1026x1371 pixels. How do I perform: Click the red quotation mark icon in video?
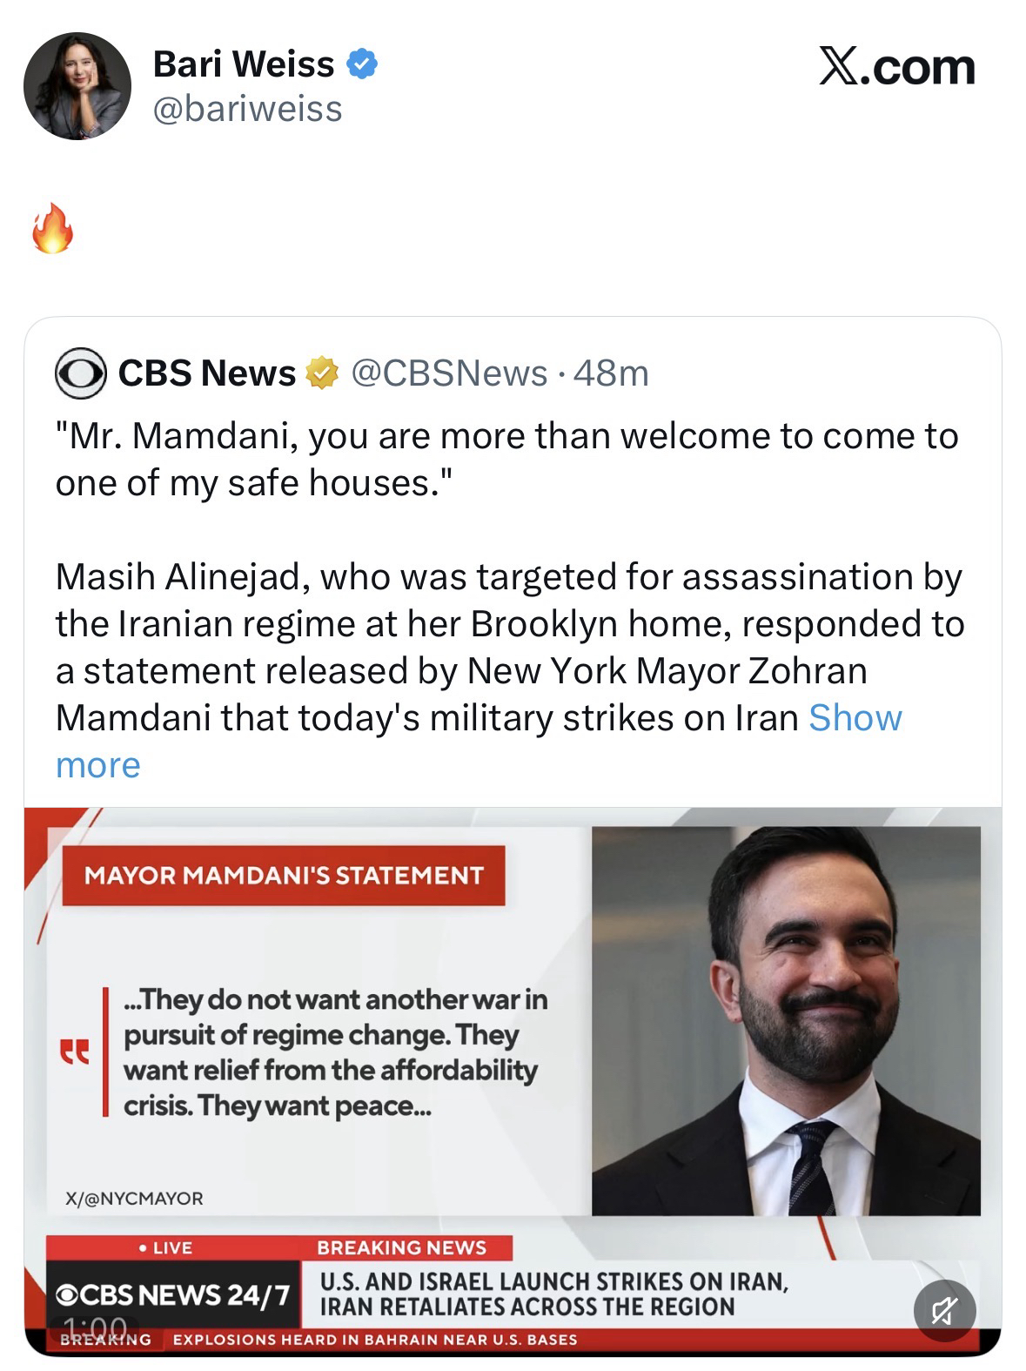pos(74,1052)
